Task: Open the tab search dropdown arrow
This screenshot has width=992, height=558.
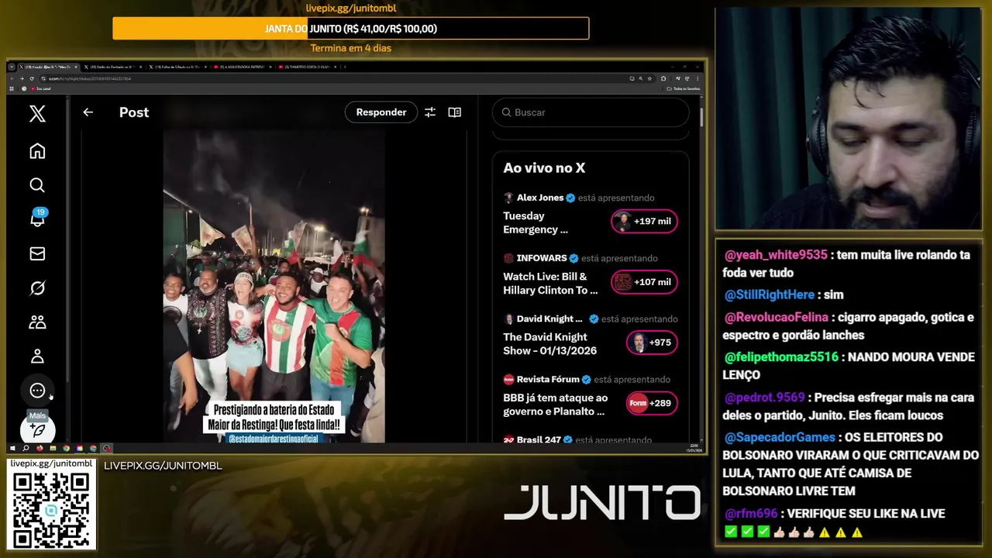Action: pyautogui.click(x=12, y=67)
